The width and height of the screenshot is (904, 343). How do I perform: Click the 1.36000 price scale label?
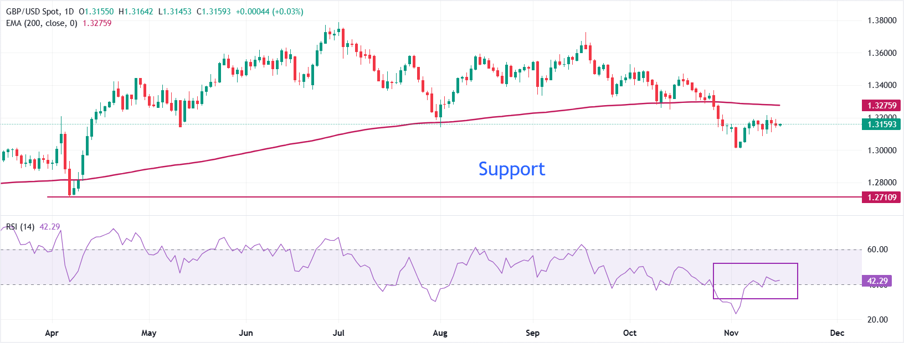click(882, 53)
